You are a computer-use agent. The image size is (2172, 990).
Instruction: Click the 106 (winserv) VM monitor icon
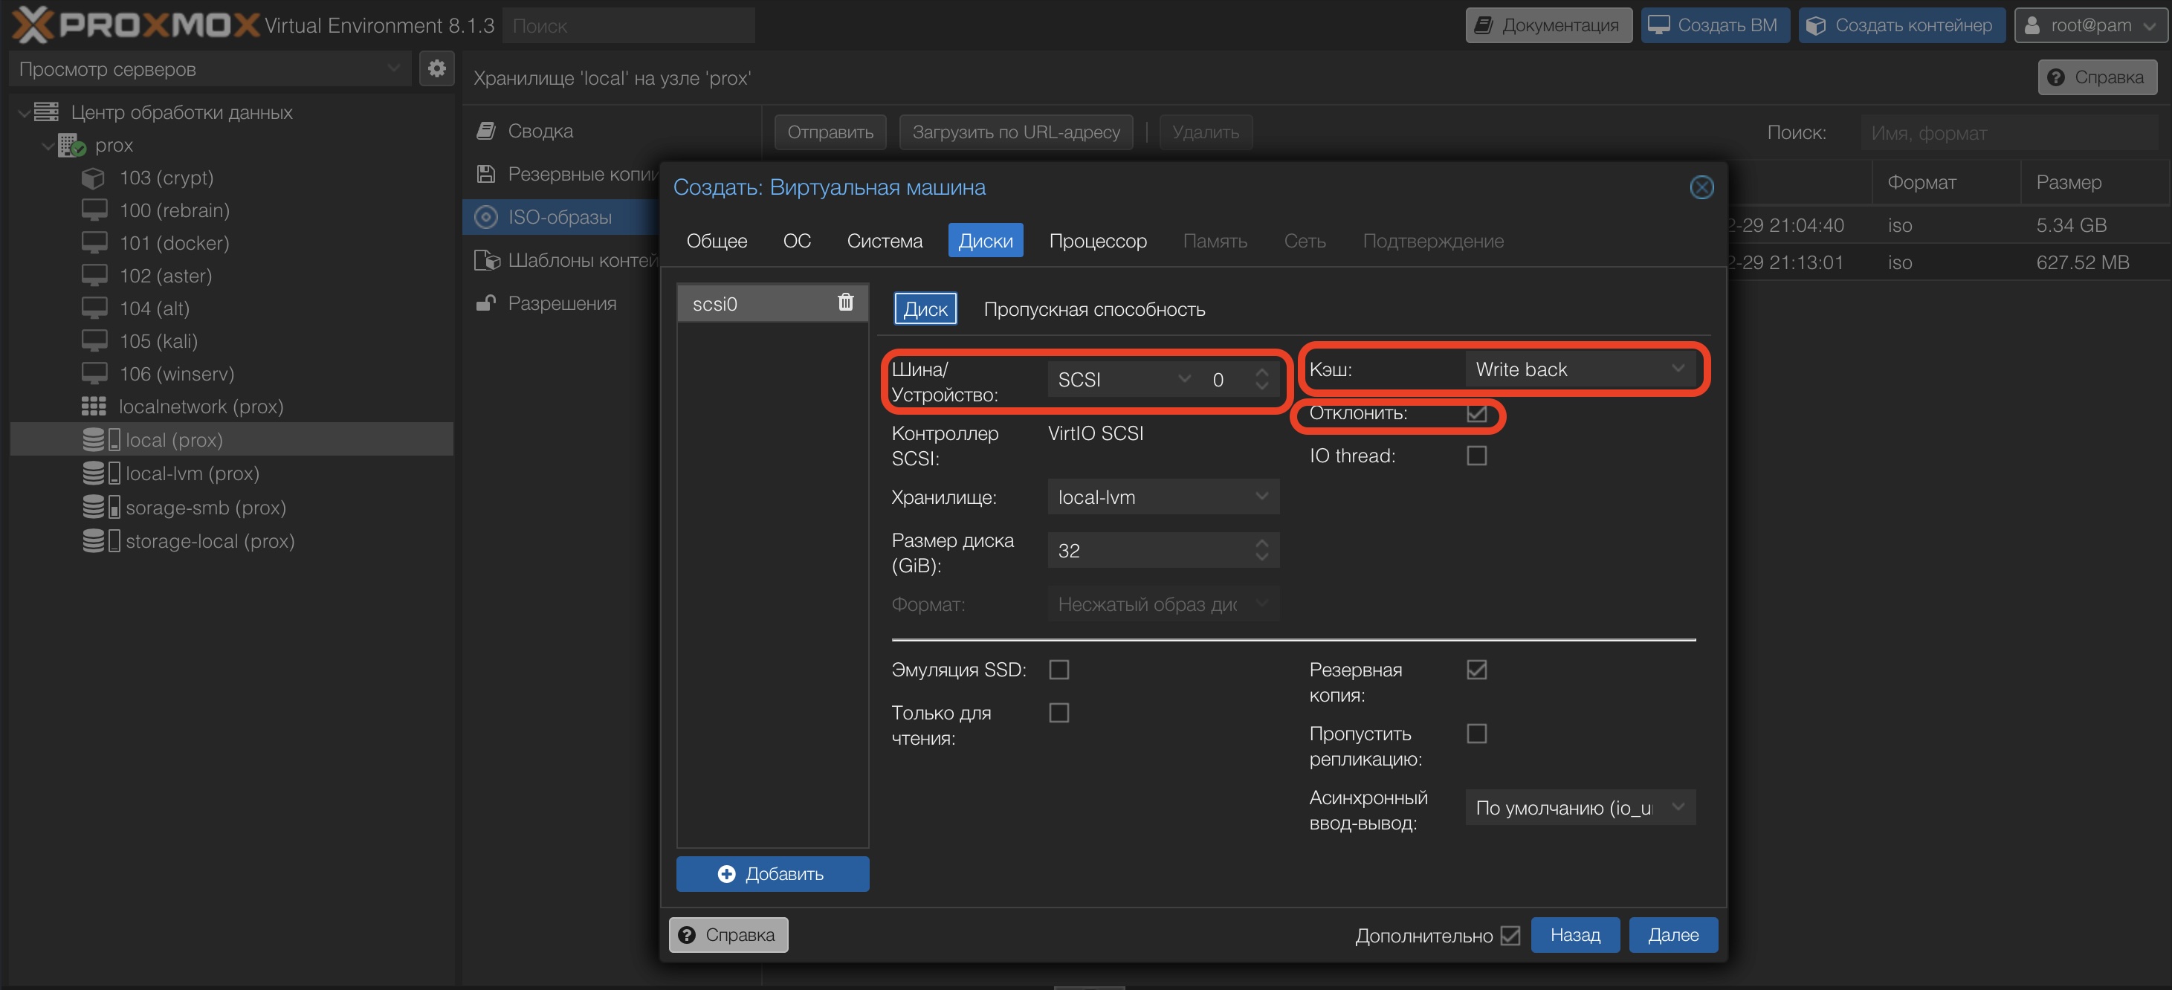pyautogui.click(x=94, y=374)
